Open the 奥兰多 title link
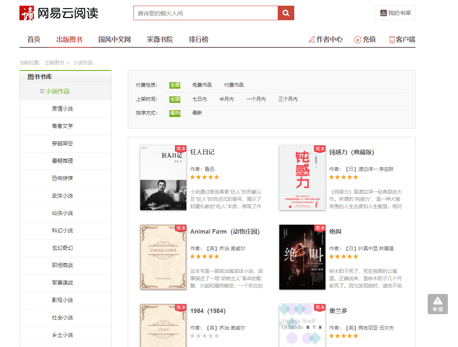This screenshot has width=458, height=347. pyautogui.click(x=338, y=311)
